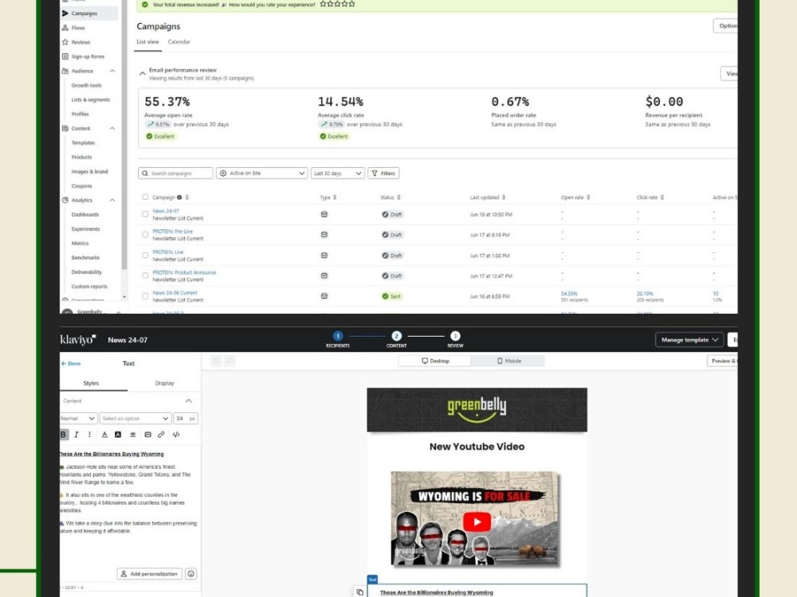Sort by the Last updated column arrows
Viewport: 797px width, 597px height.
click(x=504, y=197)
